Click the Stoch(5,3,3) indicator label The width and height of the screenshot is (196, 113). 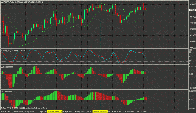6,50
